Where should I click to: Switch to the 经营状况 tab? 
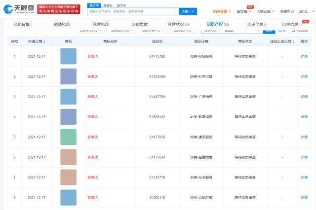point(179,24)
